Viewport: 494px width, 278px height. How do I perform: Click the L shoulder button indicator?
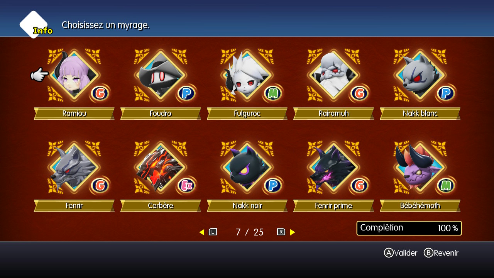[x=213, y=232]
